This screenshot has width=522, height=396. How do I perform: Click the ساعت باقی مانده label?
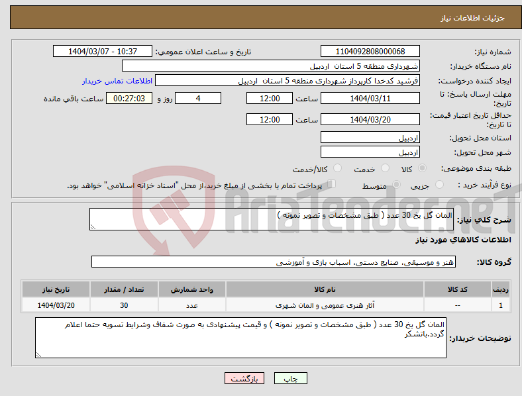(x=74, y=99)
